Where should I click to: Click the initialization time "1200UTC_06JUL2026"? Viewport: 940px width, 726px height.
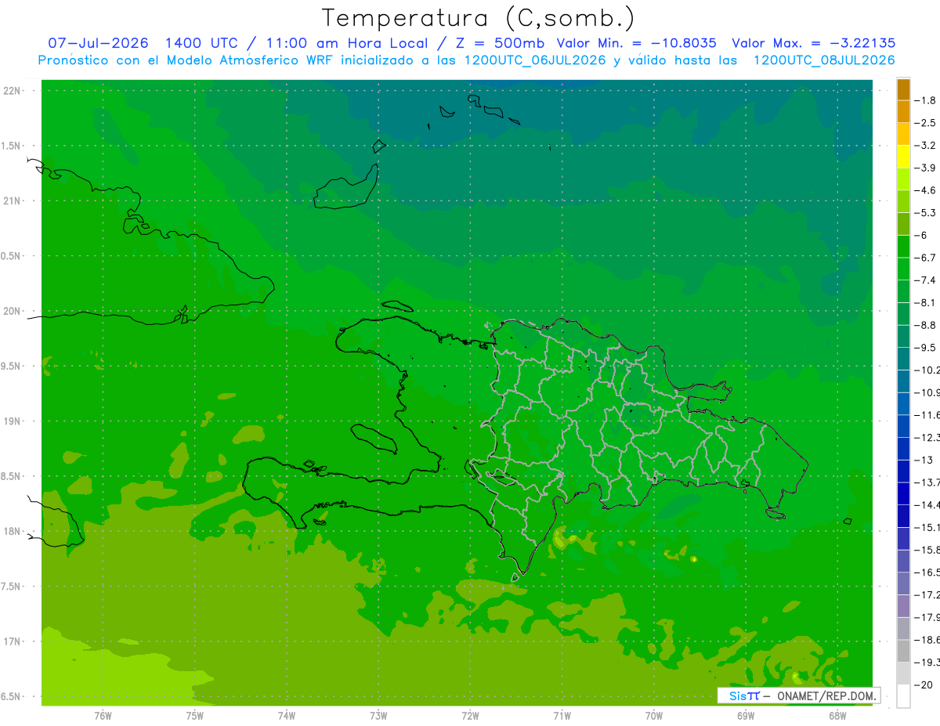pos(535,60)
